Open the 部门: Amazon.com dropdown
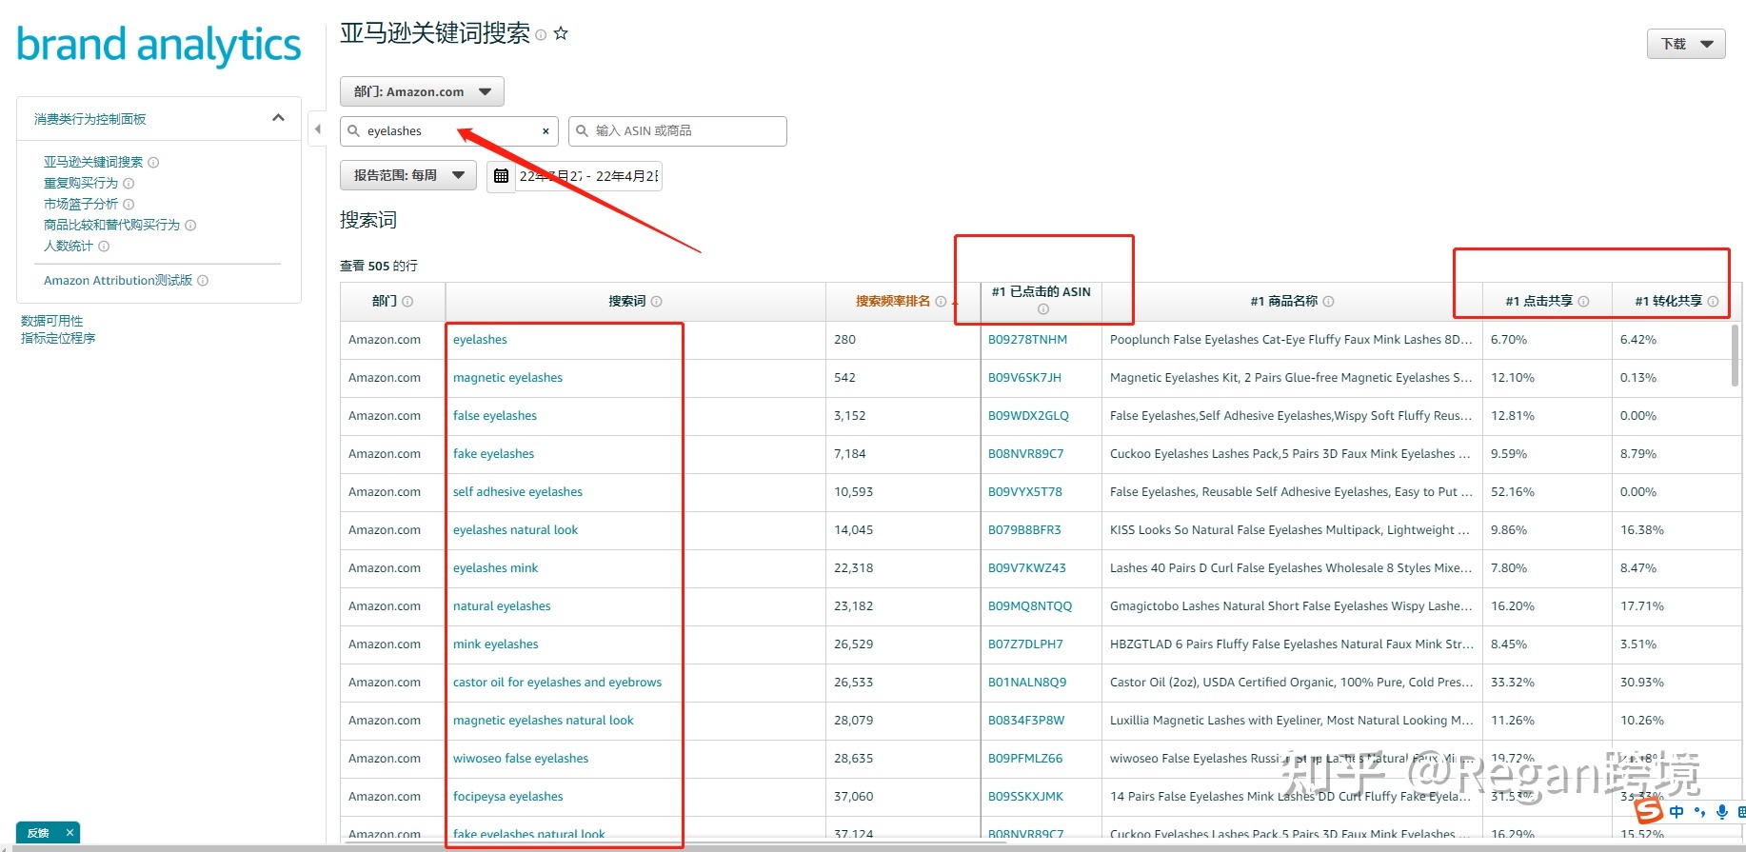 [422, 92]
